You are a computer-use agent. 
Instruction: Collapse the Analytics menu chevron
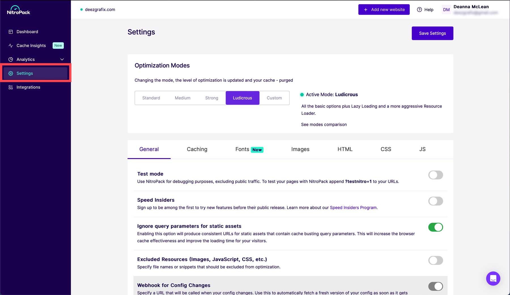point(62,59)
